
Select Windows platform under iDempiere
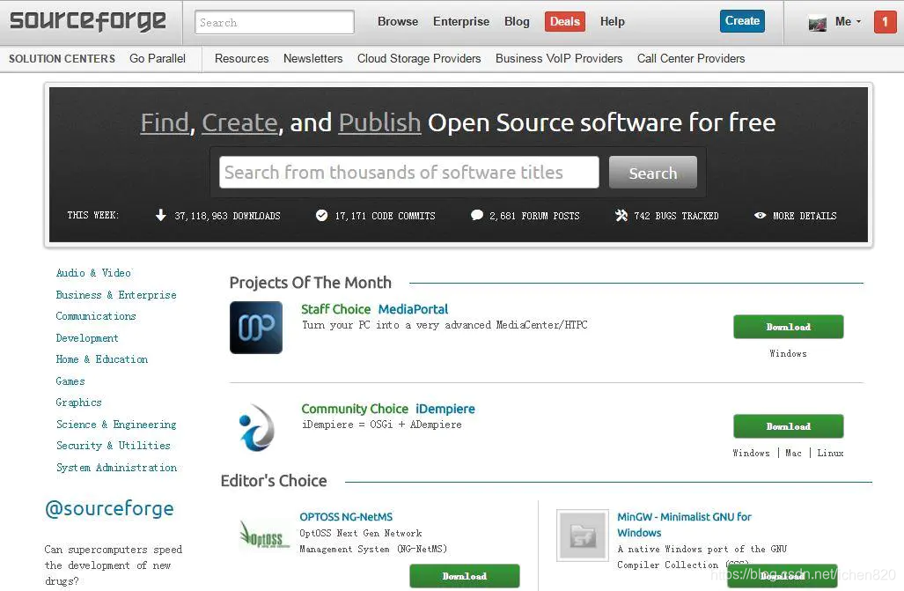[x=751, y=454]
